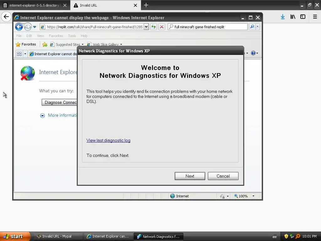Click Next in Network Diagnostics dialog
Image resolution: width=321 pixels, height=241 pixels.
point(190,176)
